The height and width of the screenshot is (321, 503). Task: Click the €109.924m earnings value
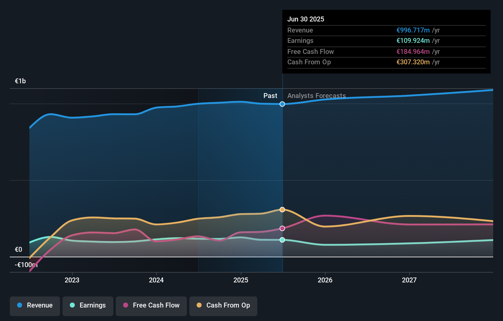pyautogui.click(x=413, y=40)
